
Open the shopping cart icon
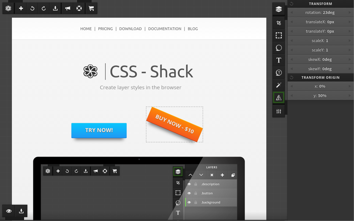[91, 8]
